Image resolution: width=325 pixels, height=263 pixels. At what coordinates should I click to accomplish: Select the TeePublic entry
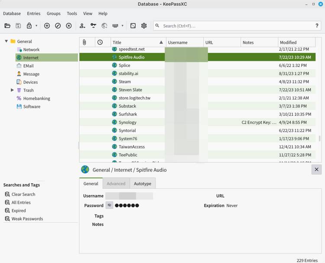(197, 155)
